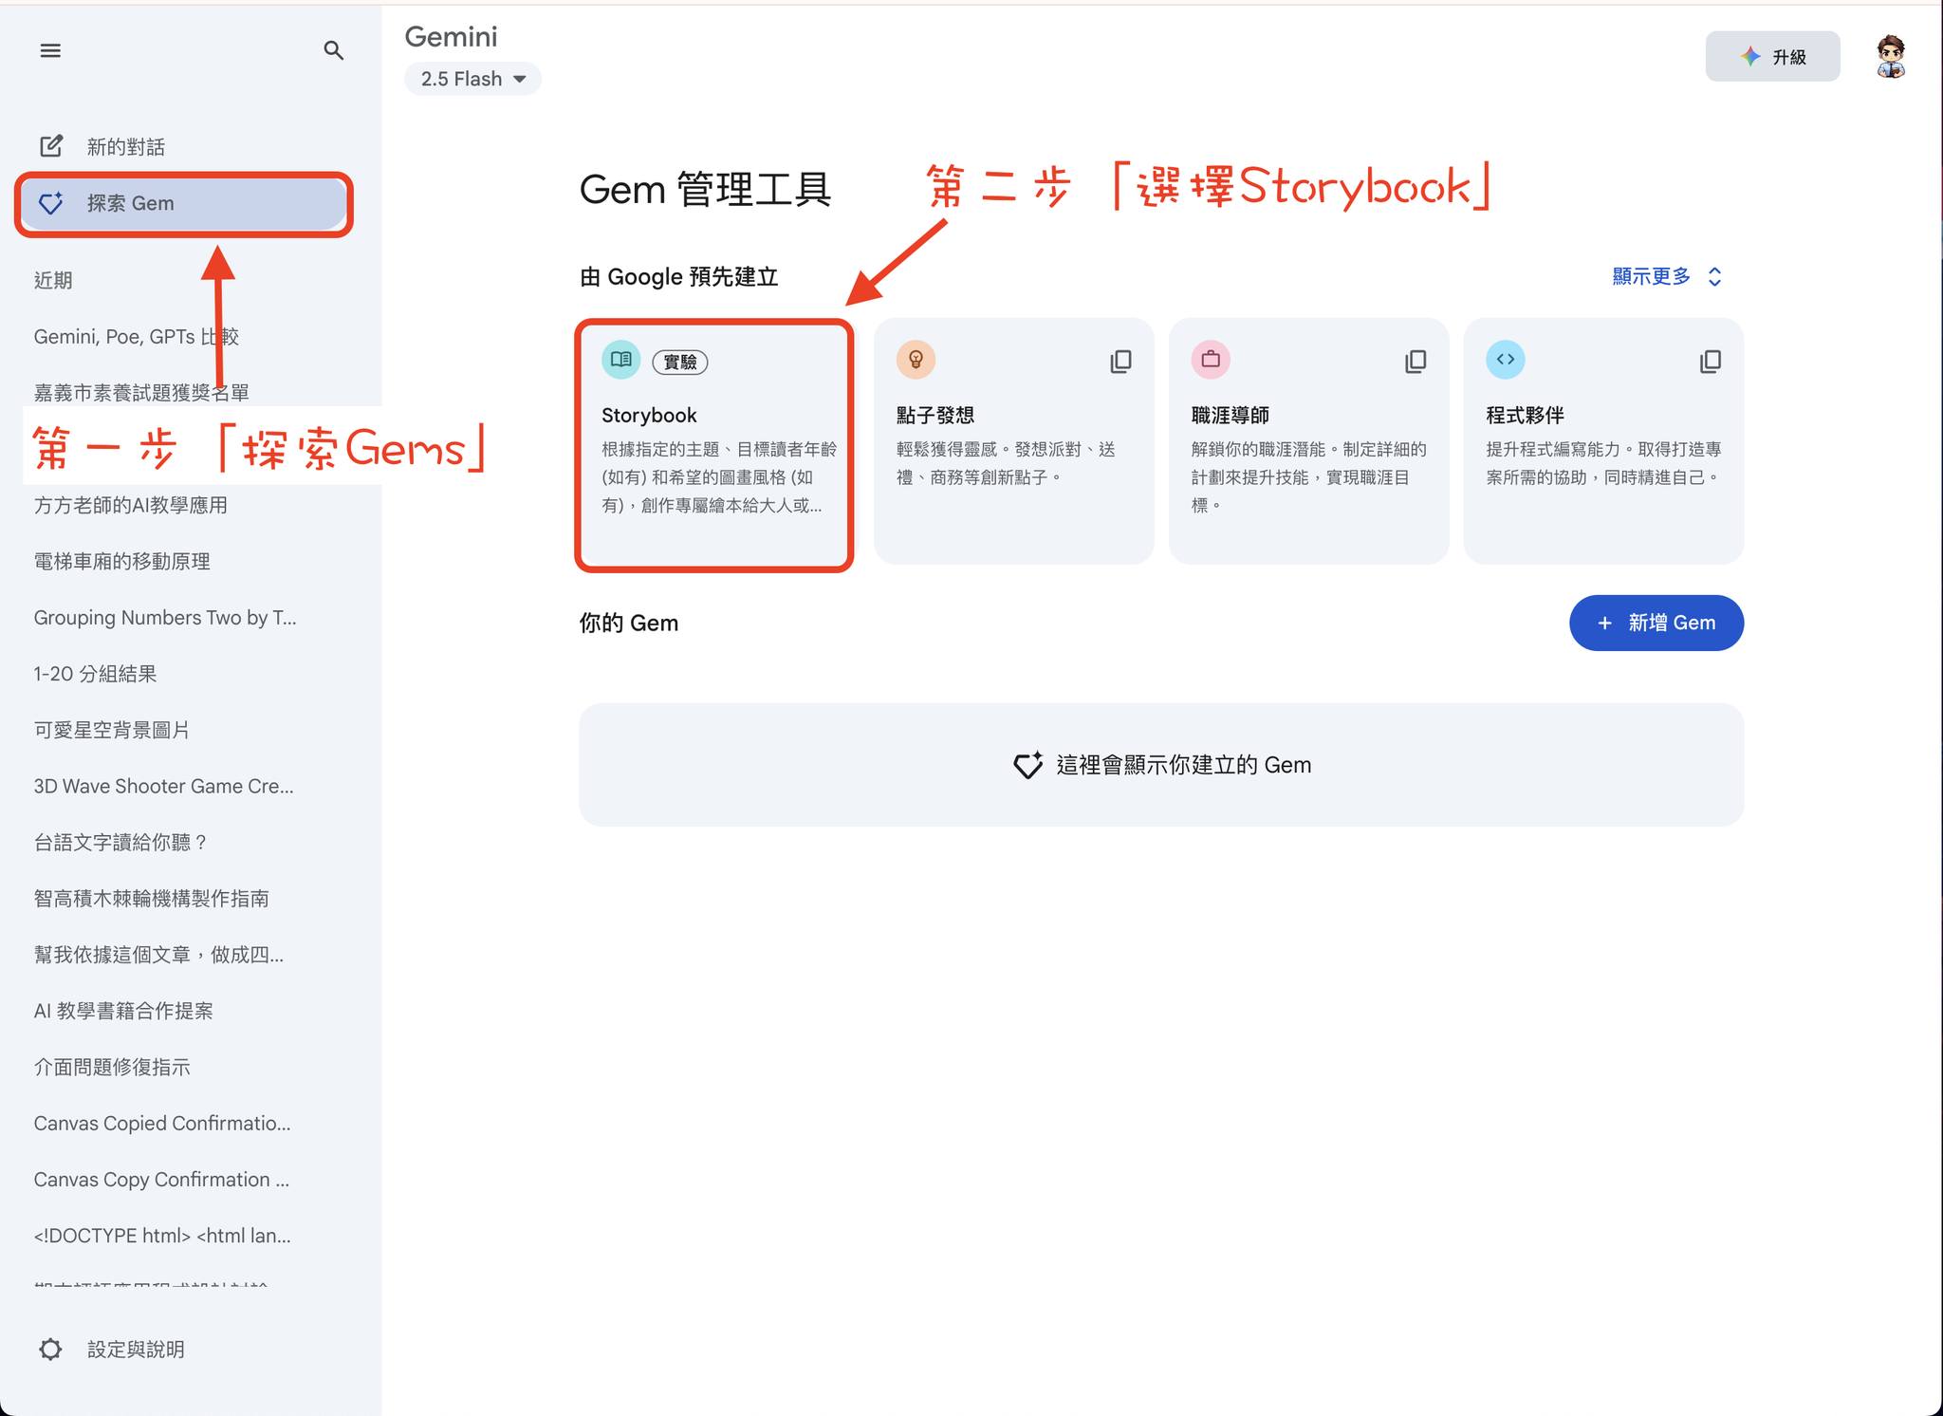Viewport: 1943px width, 1416px height.
Task: Open recent chat 3D Wave Shooter Game
Action: click(x=163, y=786)
